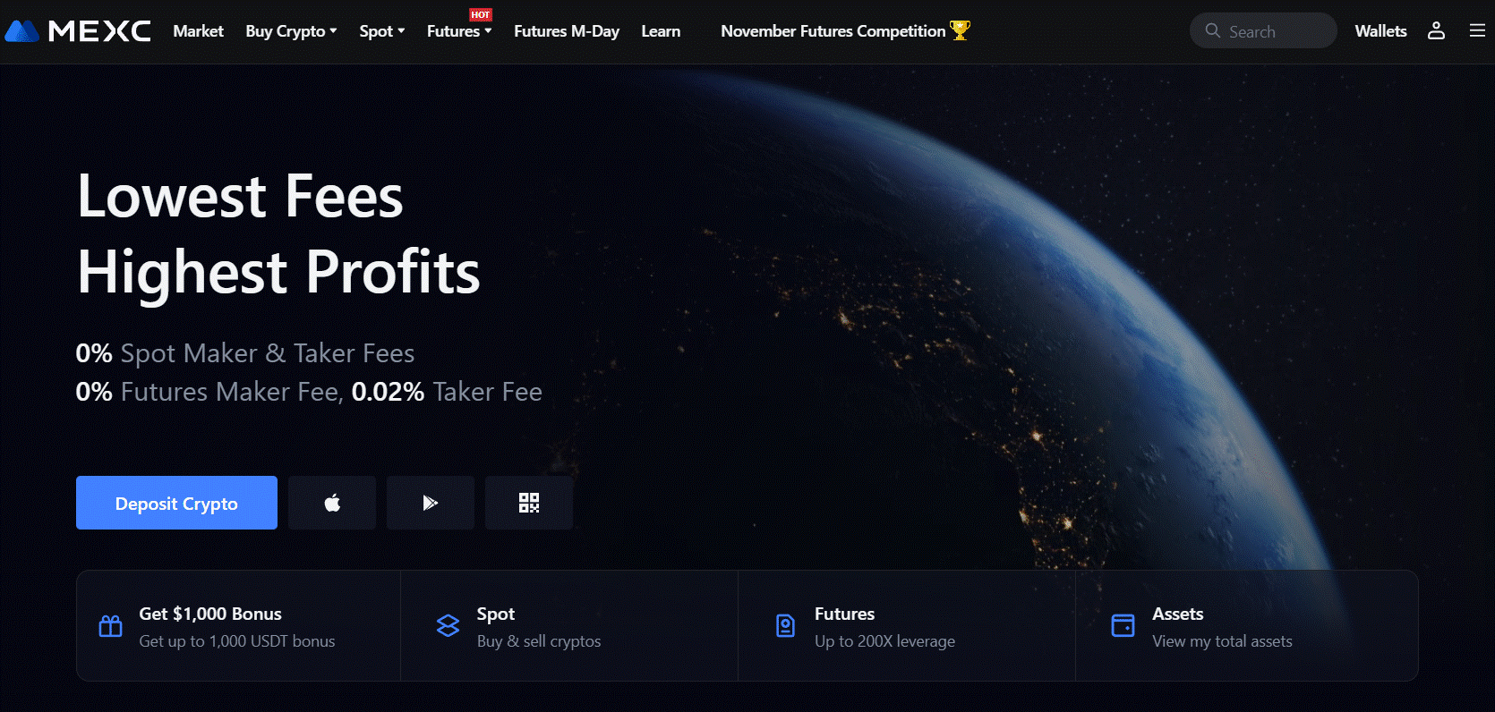Open the user account profile icon

click(1436, 31)
